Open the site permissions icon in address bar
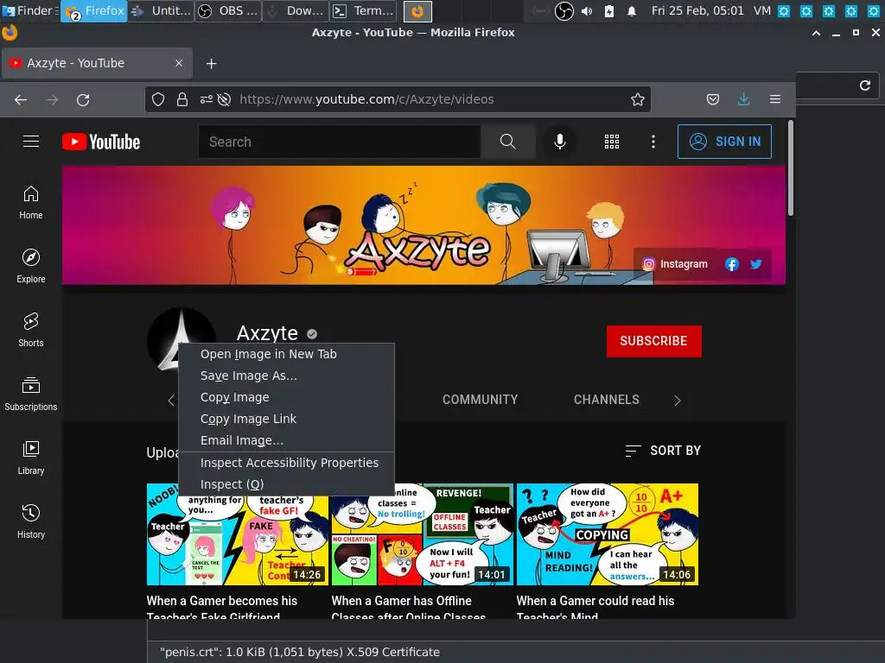The image size is (885, 663). [x=206, y=99]
